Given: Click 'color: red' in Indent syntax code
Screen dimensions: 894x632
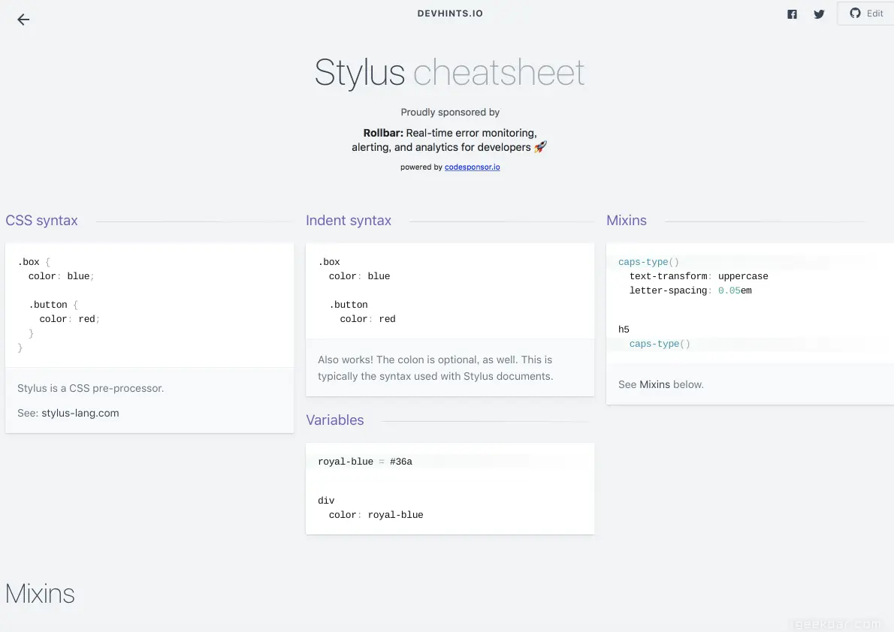Looking at the screenshot, I should click(x=368, y=319).
